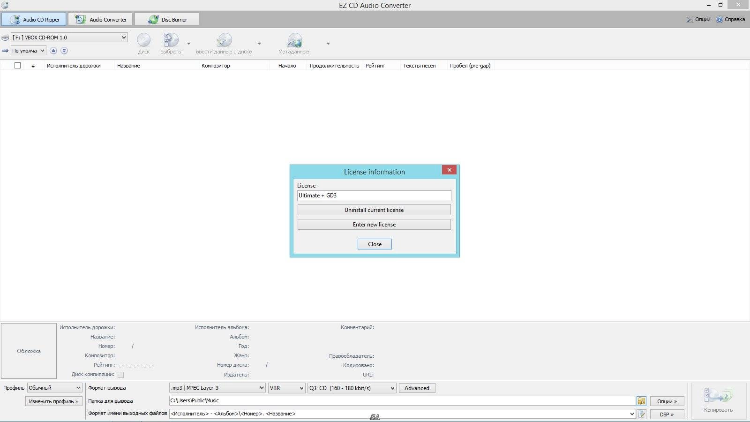Click the Close button in license dialog
The image size is (750, 422).
coord(375,244)
